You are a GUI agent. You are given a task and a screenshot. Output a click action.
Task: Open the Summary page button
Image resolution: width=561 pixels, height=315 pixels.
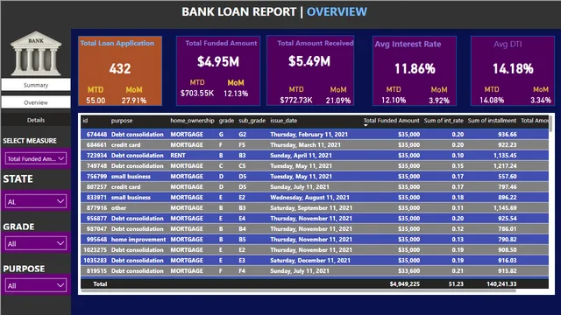[x=36, y=85]
